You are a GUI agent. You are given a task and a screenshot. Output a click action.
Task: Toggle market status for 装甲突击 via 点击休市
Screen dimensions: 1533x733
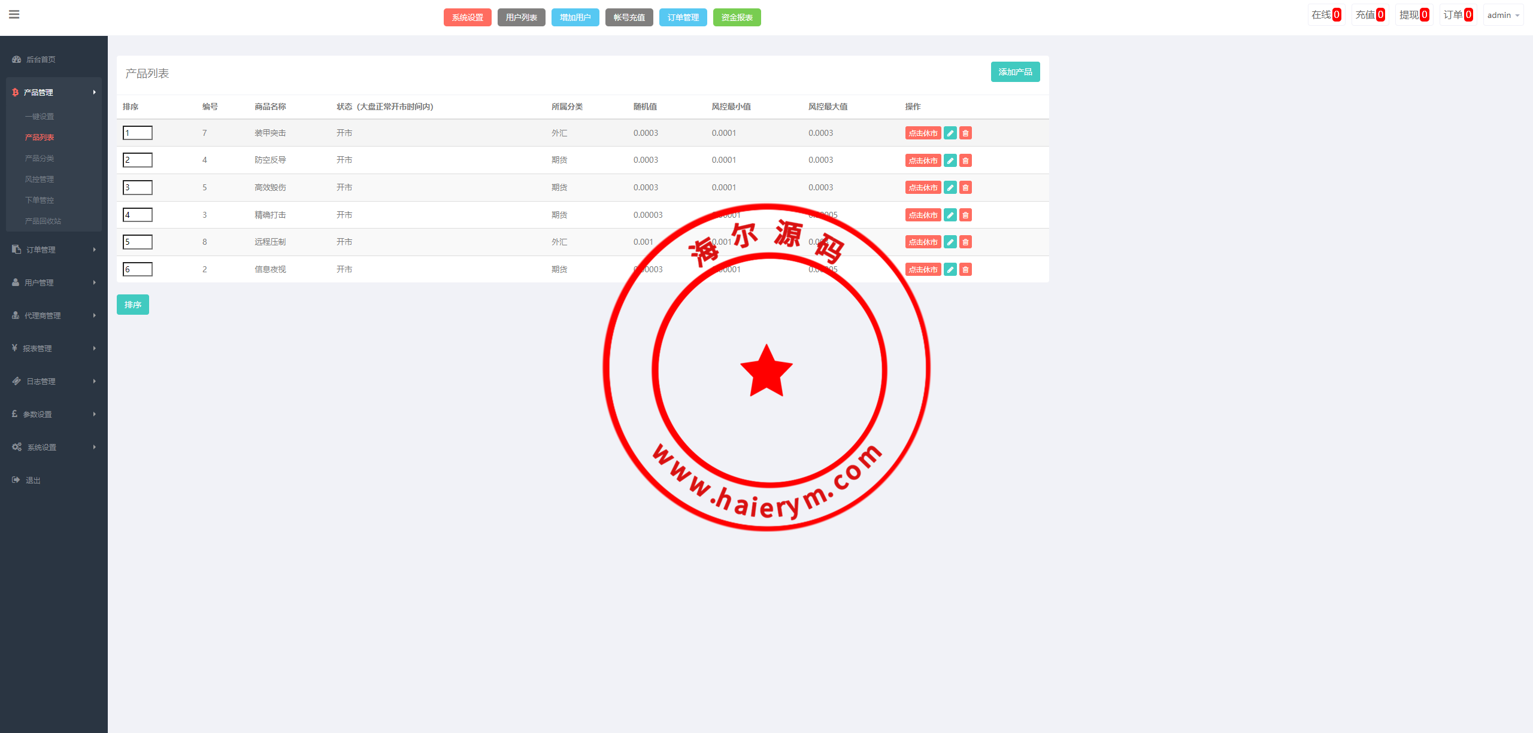923,133
